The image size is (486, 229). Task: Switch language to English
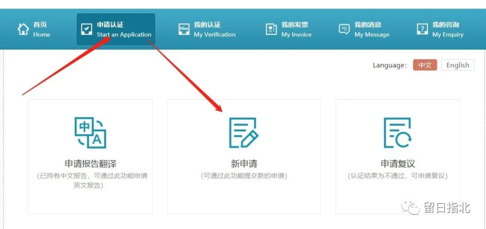tap(458, 65)
